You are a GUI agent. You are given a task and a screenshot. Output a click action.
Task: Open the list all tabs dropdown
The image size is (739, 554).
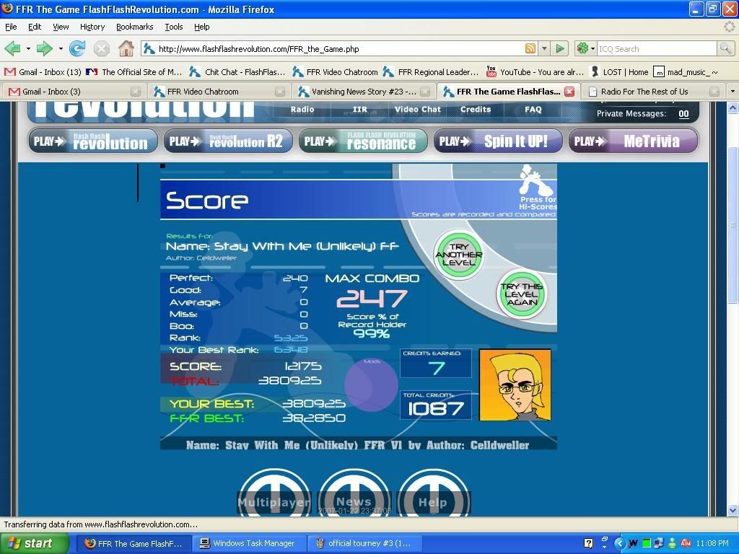coord(733,92)
